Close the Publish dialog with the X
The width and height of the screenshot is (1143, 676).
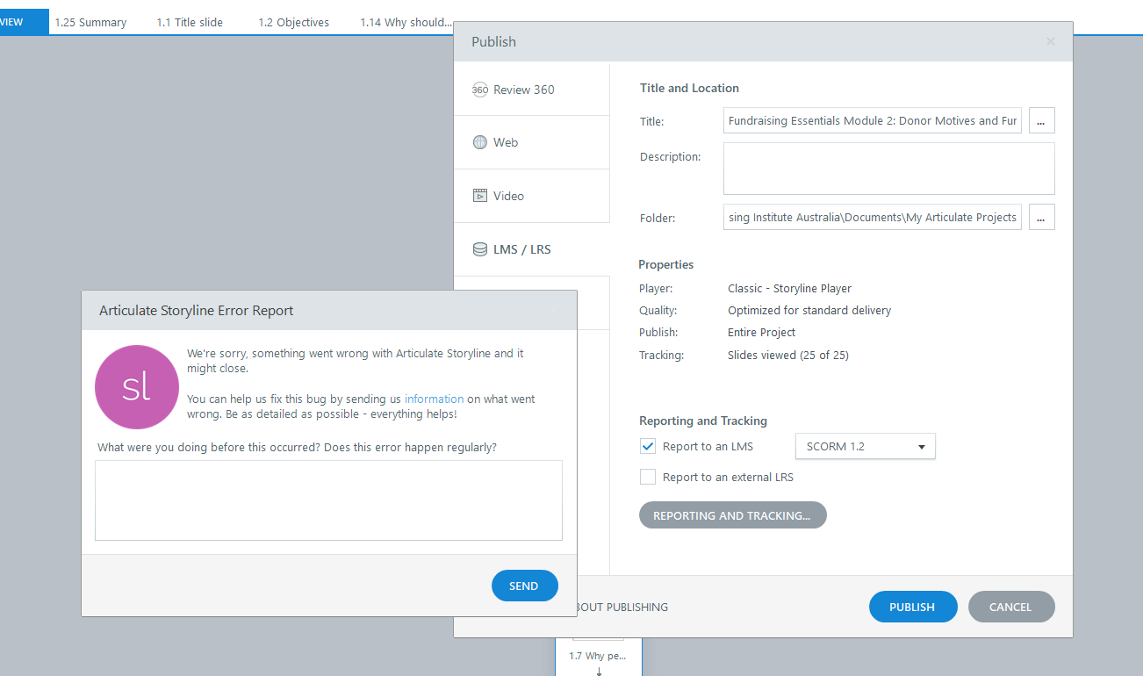[x=1051, y=41]
